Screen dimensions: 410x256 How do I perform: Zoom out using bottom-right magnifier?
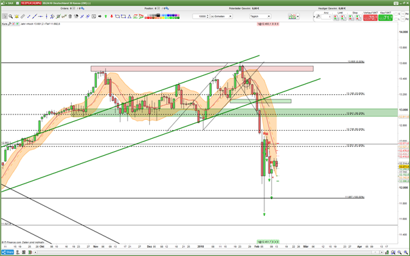point(399,253)
